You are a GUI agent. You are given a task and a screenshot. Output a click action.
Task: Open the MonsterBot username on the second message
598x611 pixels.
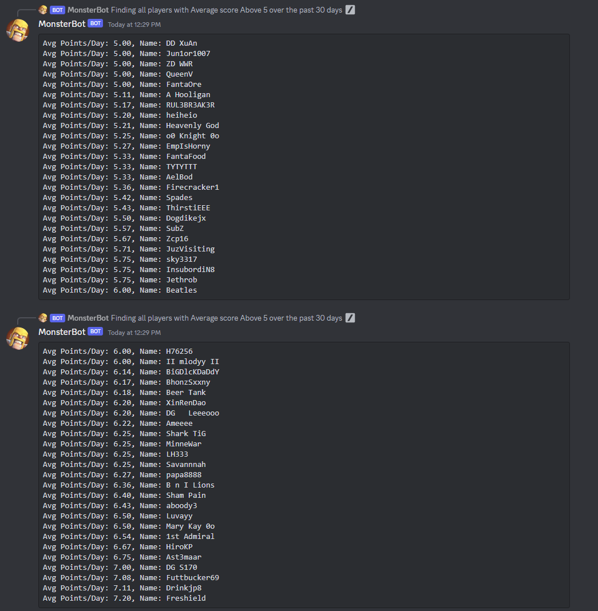point(62,332)
